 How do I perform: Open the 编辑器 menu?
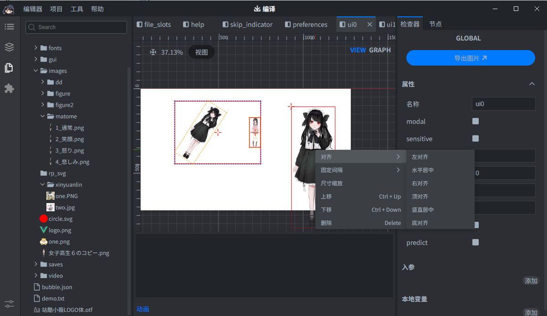[33, 9]
